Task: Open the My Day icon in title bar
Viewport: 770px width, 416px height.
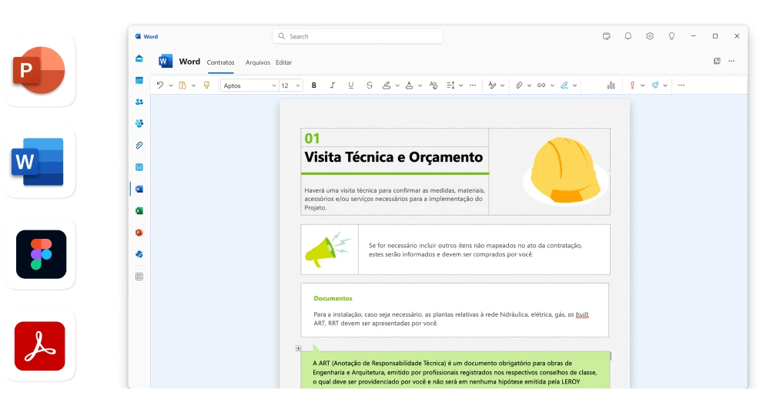Action: (x=607, y=36)
